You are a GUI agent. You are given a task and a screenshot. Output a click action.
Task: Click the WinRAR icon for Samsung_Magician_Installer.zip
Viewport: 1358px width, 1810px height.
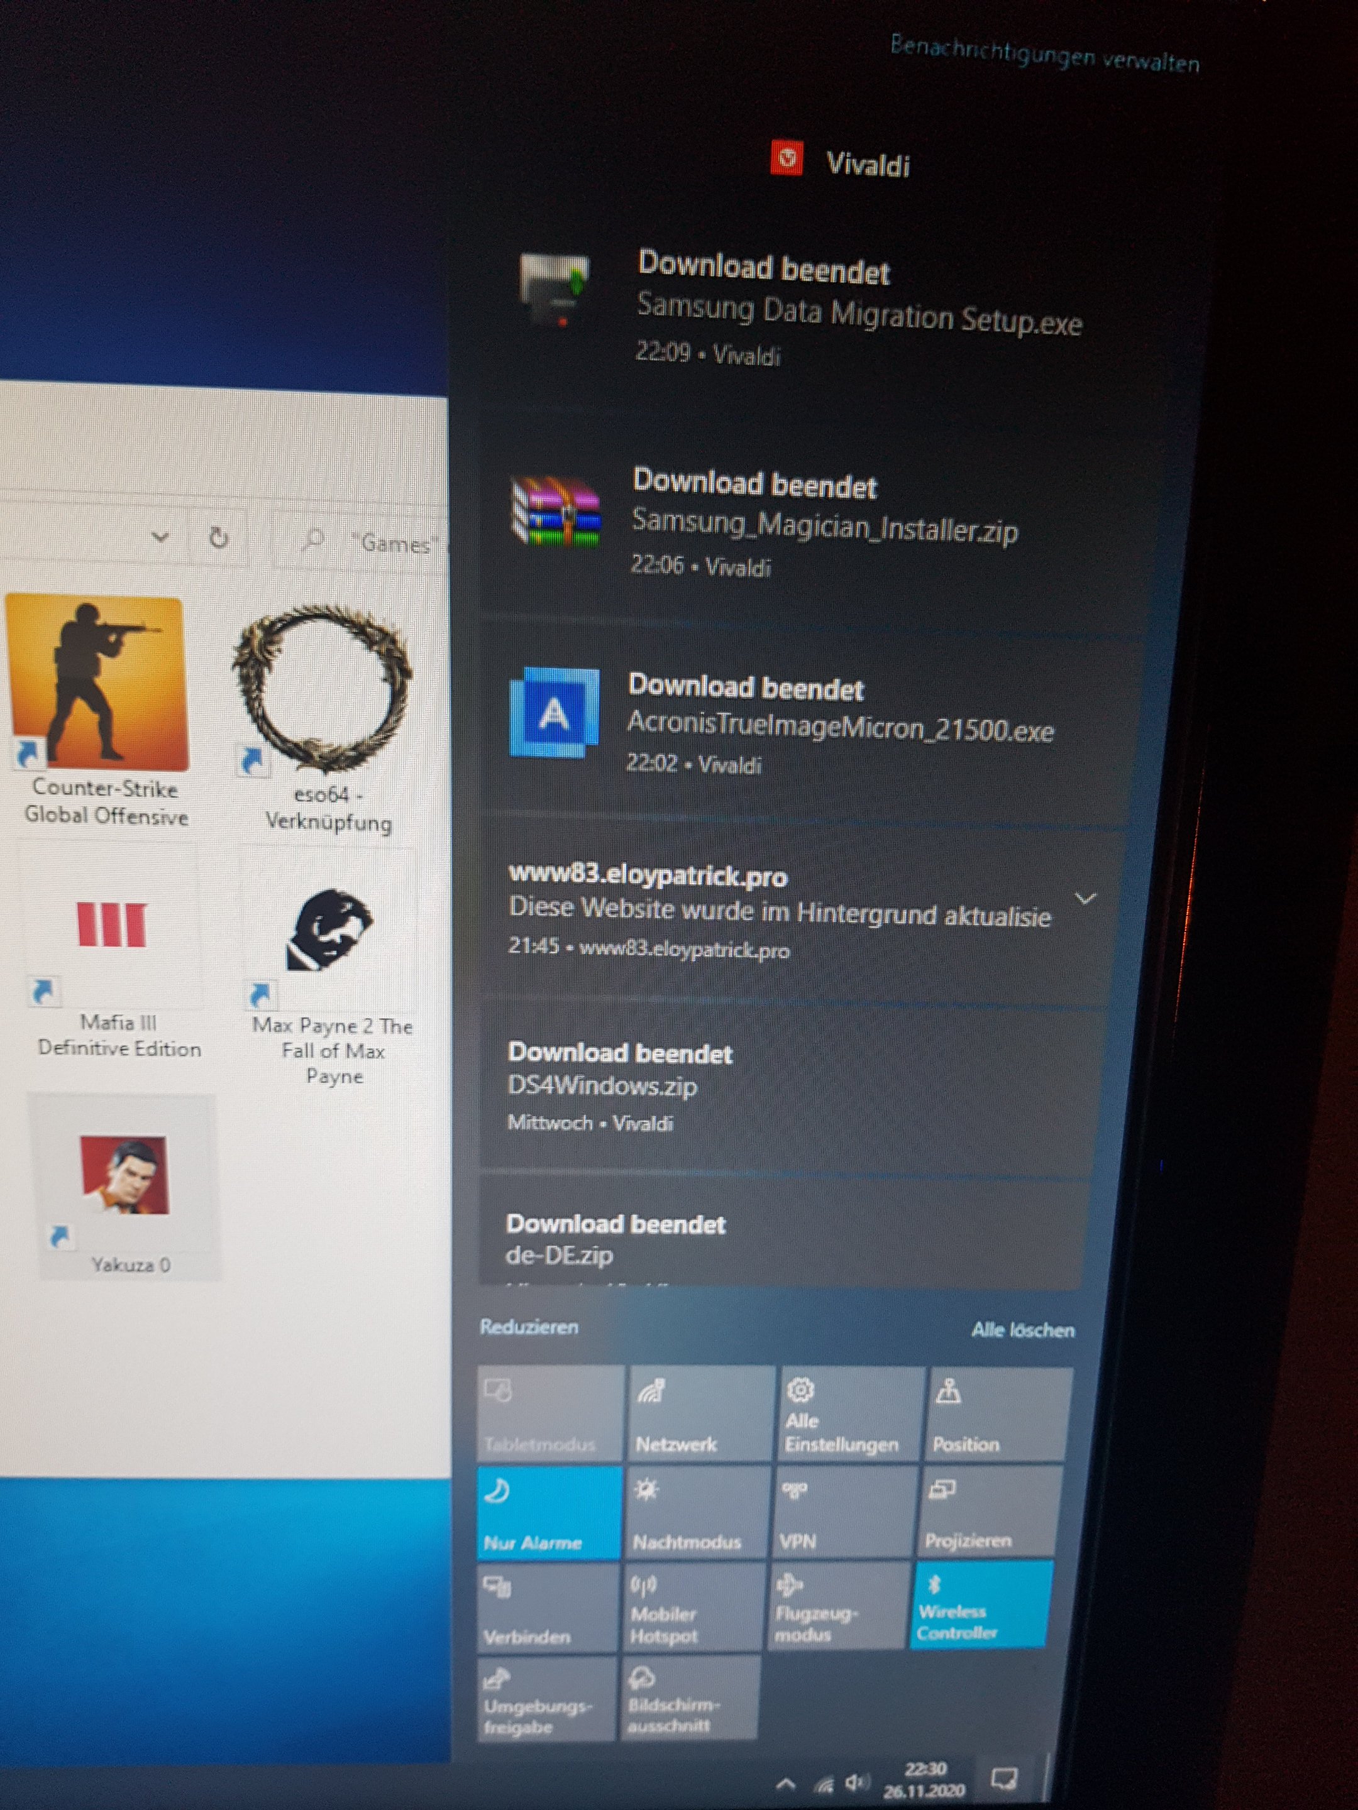556,512
